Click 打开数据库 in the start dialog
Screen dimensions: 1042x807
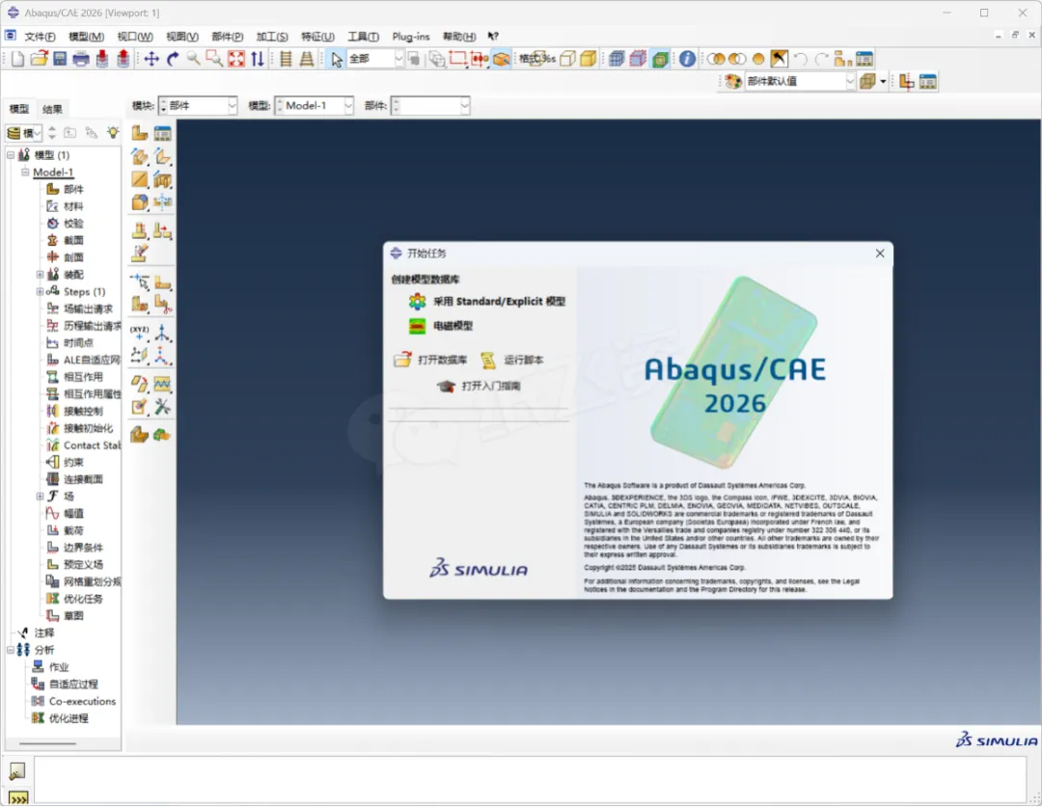point(430,360)
